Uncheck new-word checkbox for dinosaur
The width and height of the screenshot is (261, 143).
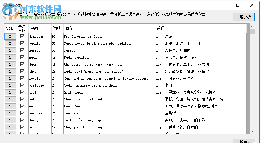(x=22, y=36)
